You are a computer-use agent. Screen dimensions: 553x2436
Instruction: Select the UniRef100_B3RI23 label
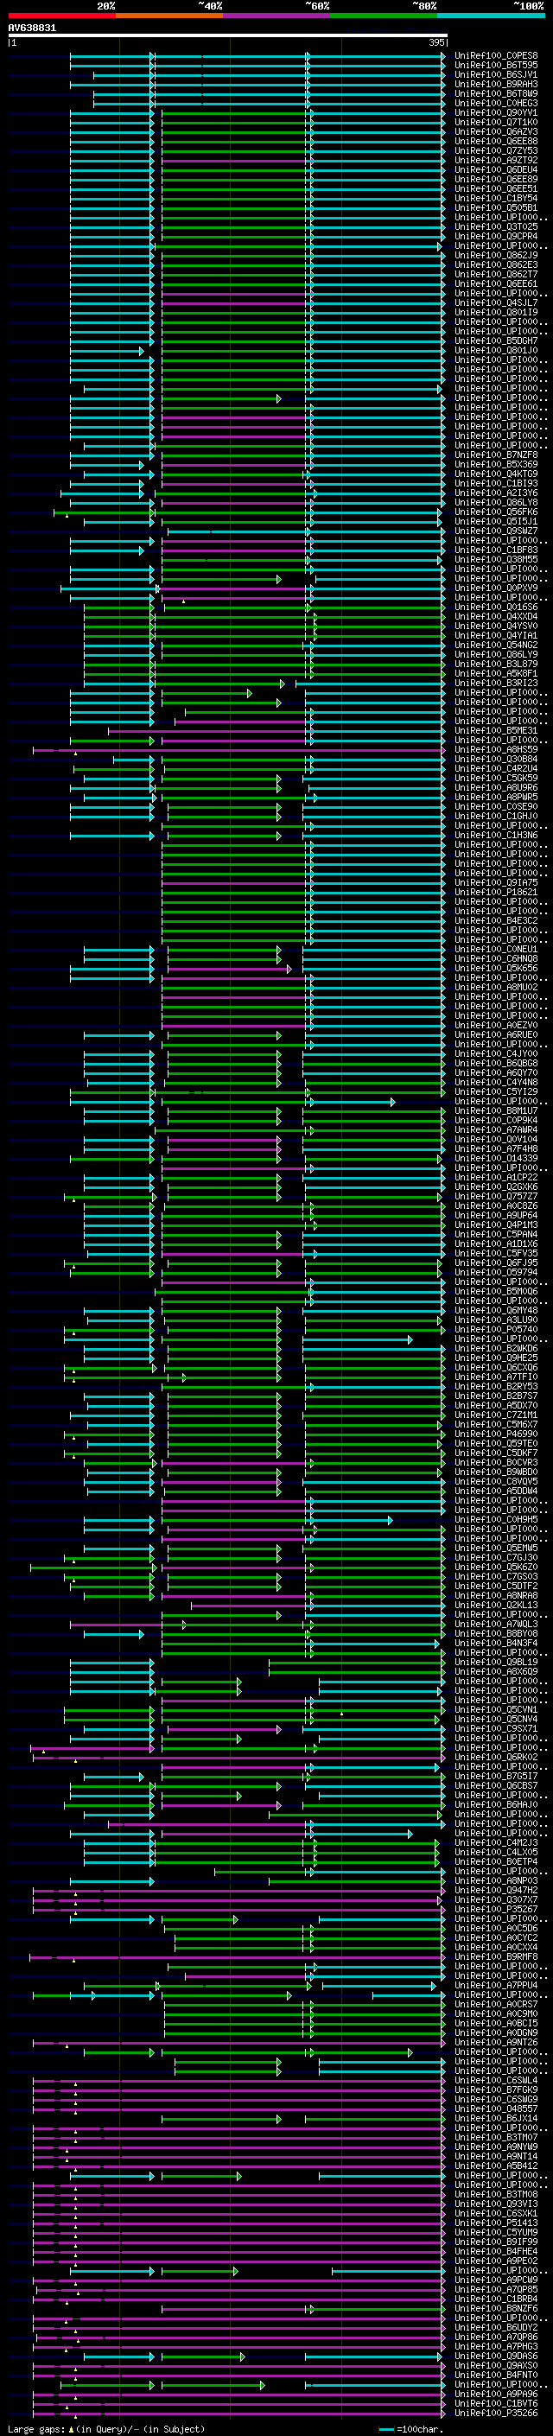(496, 683)
